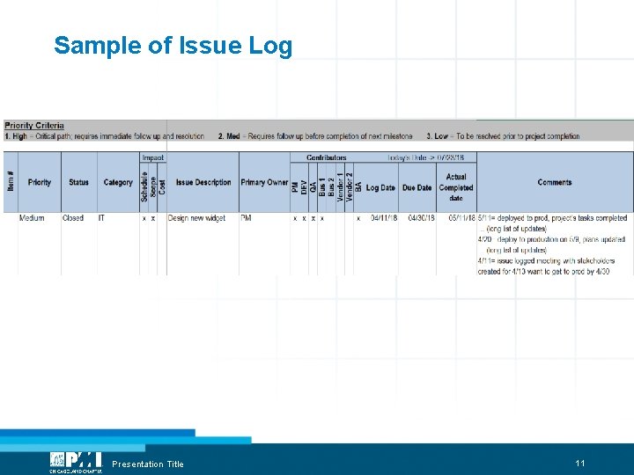Click the completed date '05/11/18' cell
This screenshot has width=634, height=475.
461,218
